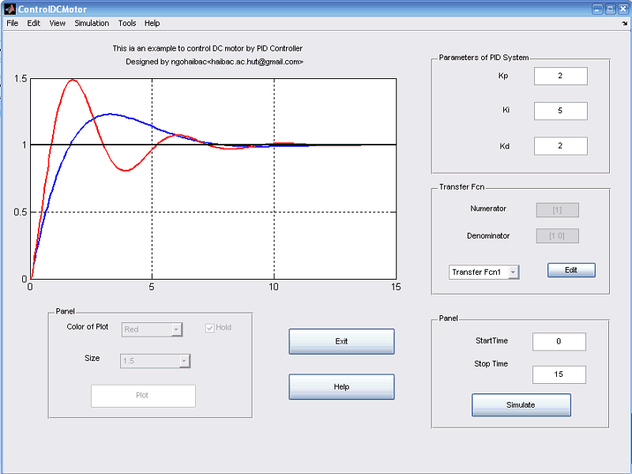Expand the Transfer Fcn1 dropdown
Image resolution: width=632 pixels, height=474 pixels.
pyautogui.click(x=512, y=272)
